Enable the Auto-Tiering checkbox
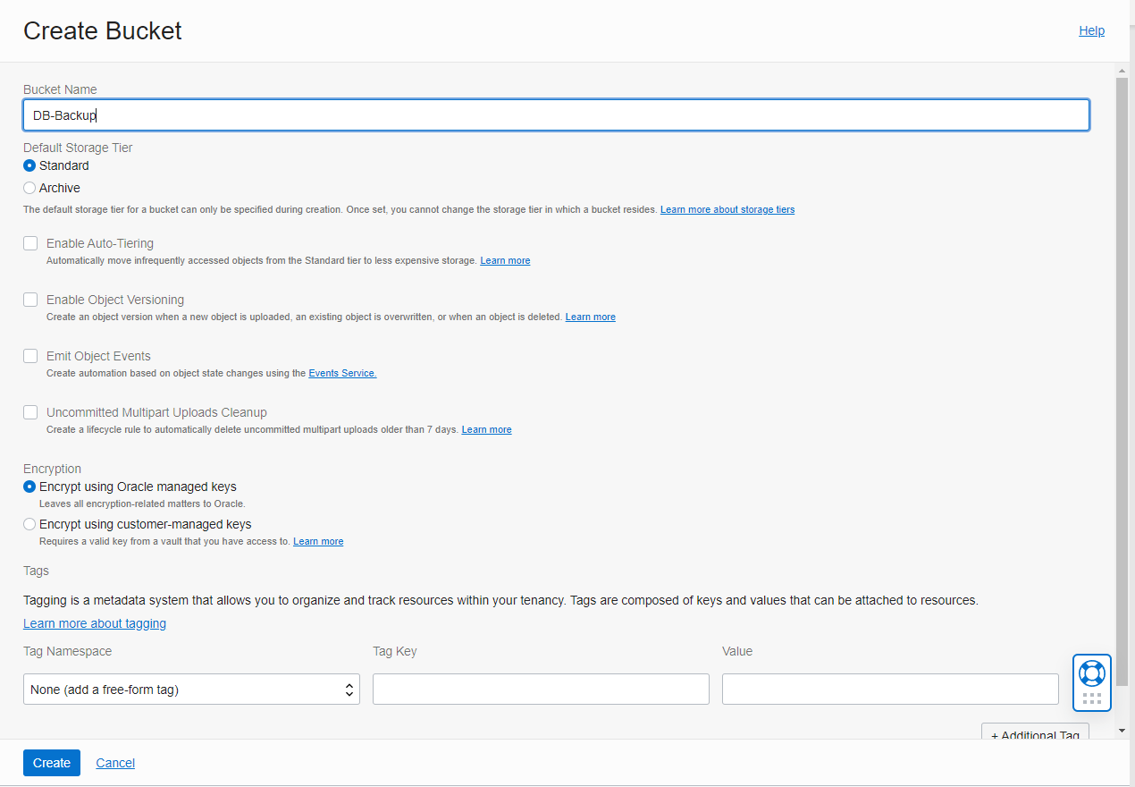This screenshot has height=787, width=1135. [29, 242]
